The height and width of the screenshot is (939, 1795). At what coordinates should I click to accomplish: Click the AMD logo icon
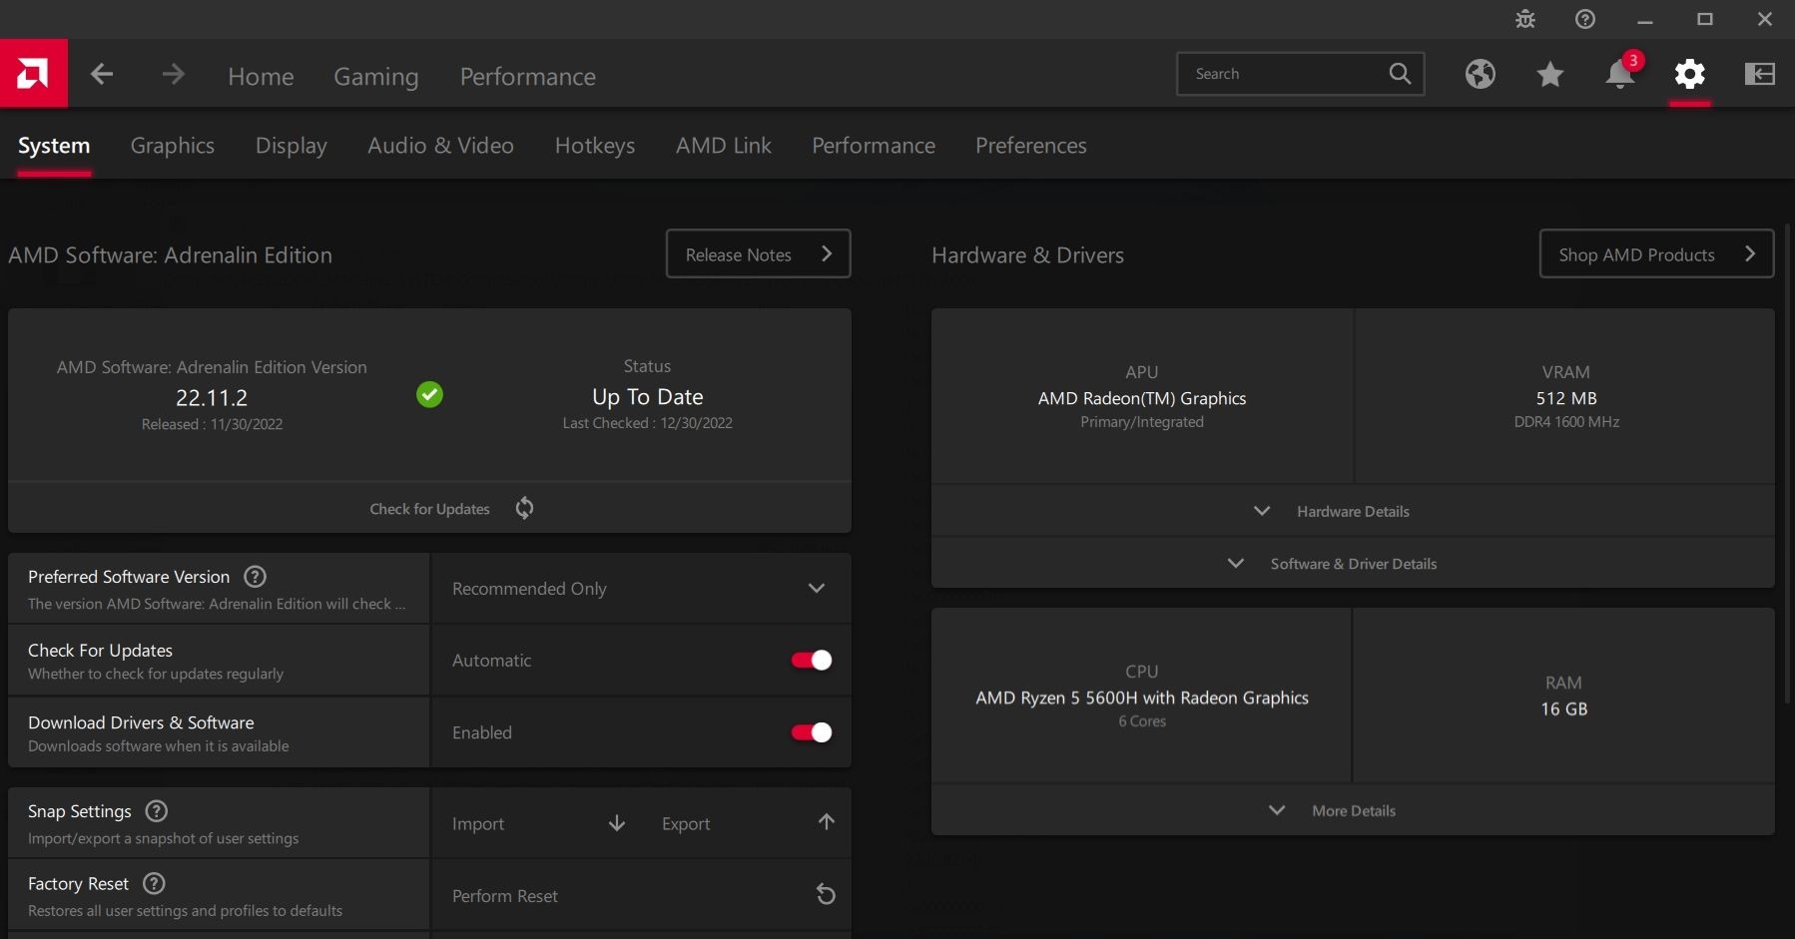pyautogui.click(x=33, y=73)
